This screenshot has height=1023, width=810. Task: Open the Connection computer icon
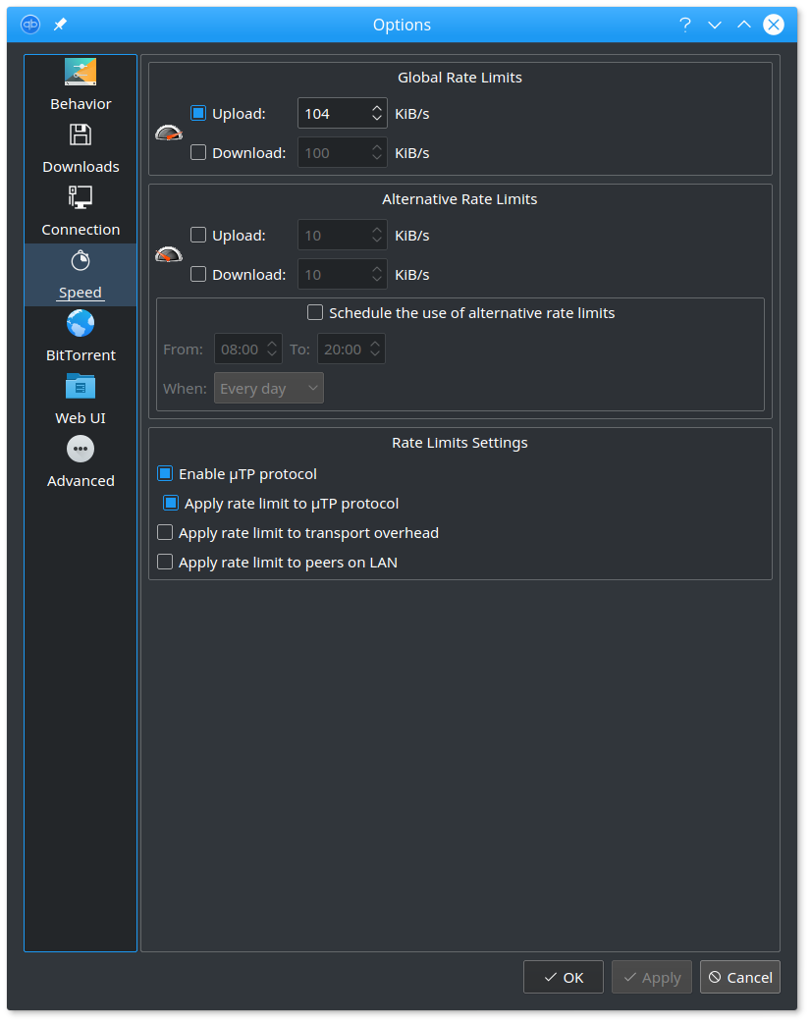[x=81, y=197]
